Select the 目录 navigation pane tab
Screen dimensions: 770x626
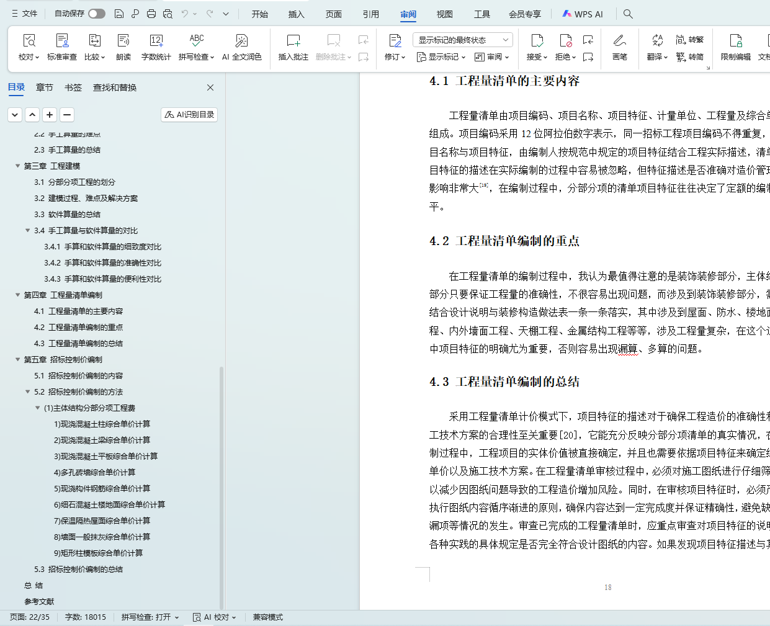click(x=16, y=87)
